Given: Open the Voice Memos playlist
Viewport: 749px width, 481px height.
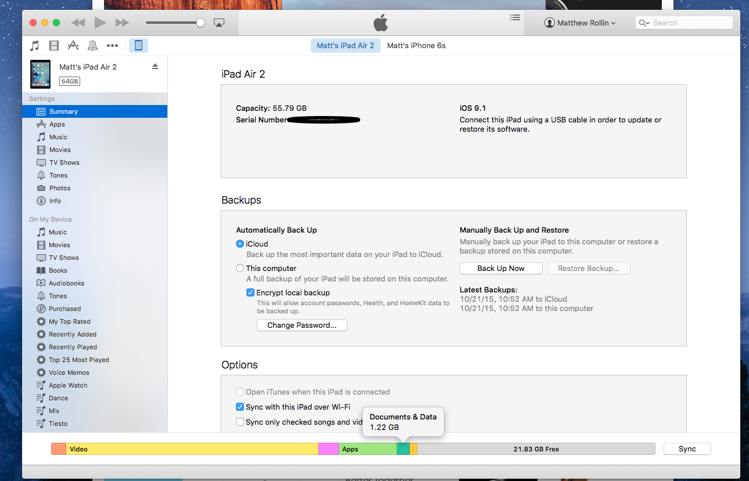Looking at the screenshot, I should pyautogui.click(x=95, y=372).
